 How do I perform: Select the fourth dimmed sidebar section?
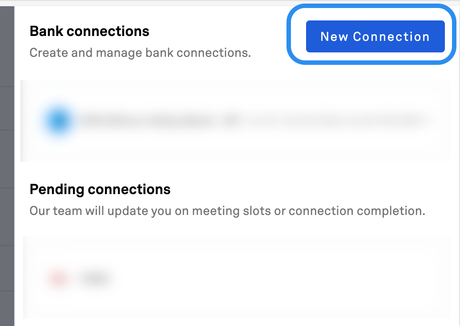(x=7, y=217)
